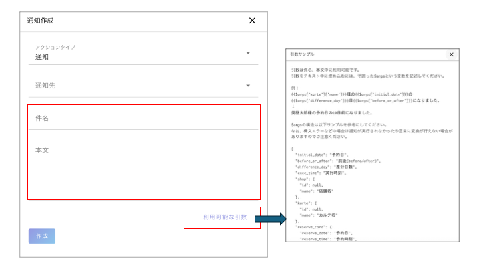Close the 通知作成 dialog with X
This screenshot has height=269, width=479.
[252, 21]
